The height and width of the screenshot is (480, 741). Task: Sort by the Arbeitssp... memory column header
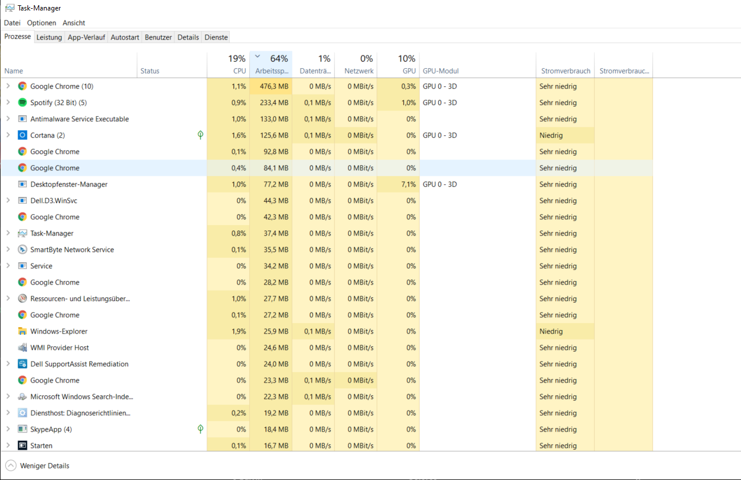pyautogui.click(x=271, y=64)
